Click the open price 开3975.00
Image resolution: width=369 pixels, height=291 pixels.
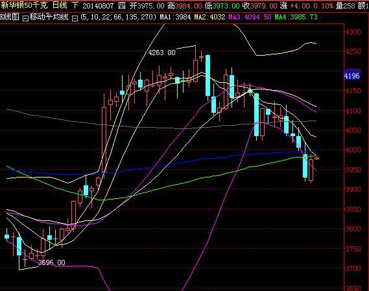click(147, 6)
